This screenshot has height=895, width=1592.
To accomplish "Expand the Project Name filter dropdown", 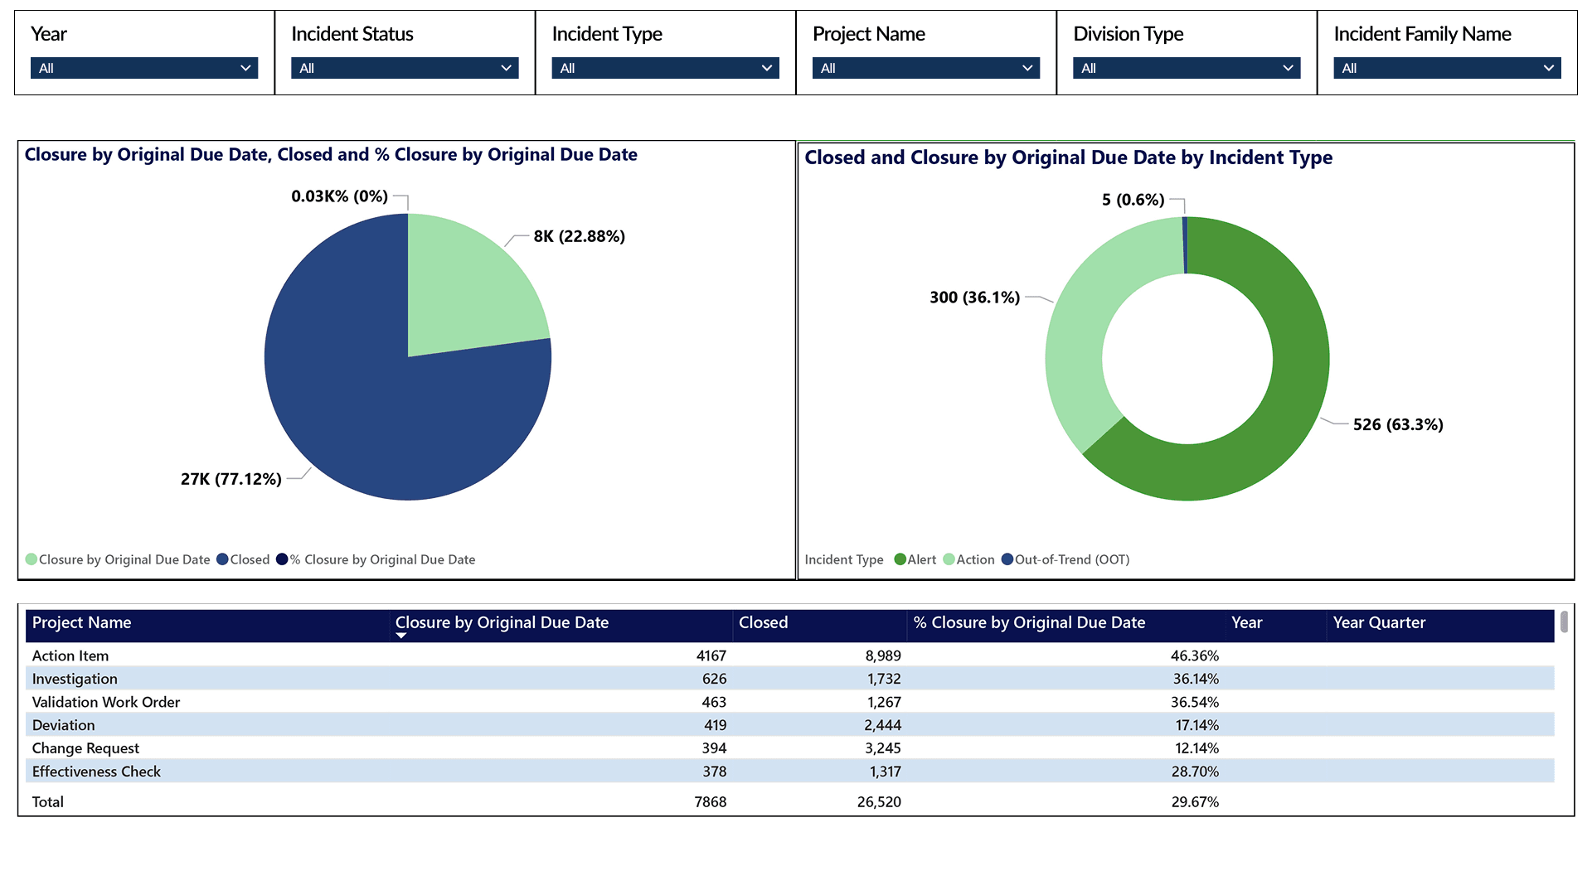I will click(x=925, y=68).
